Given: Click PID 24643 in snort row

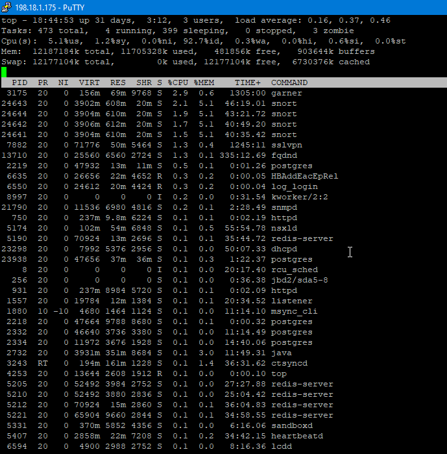Looking at the screenshot, I should [x=14, y=104].
